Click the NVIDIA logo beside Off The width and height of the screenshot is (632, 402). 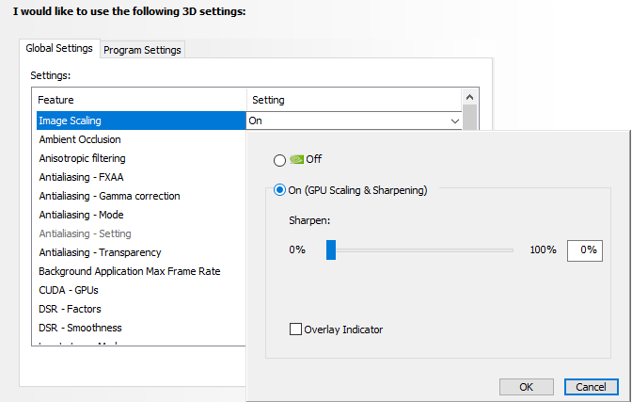(x=296, y=160)
